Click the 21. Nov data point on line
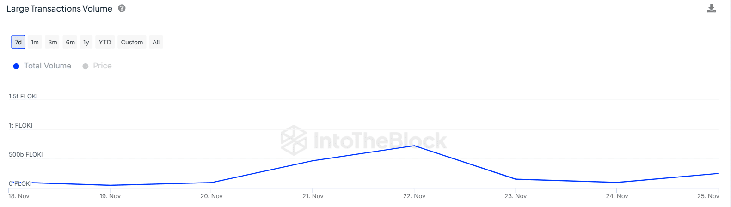This screenshot has width=731, height=207. click(x=313, y=161)
